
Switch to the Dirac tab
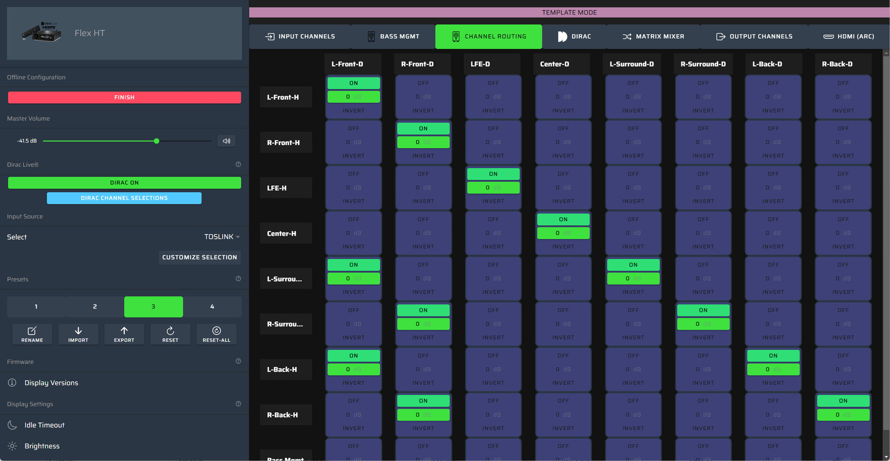(574, 37)
